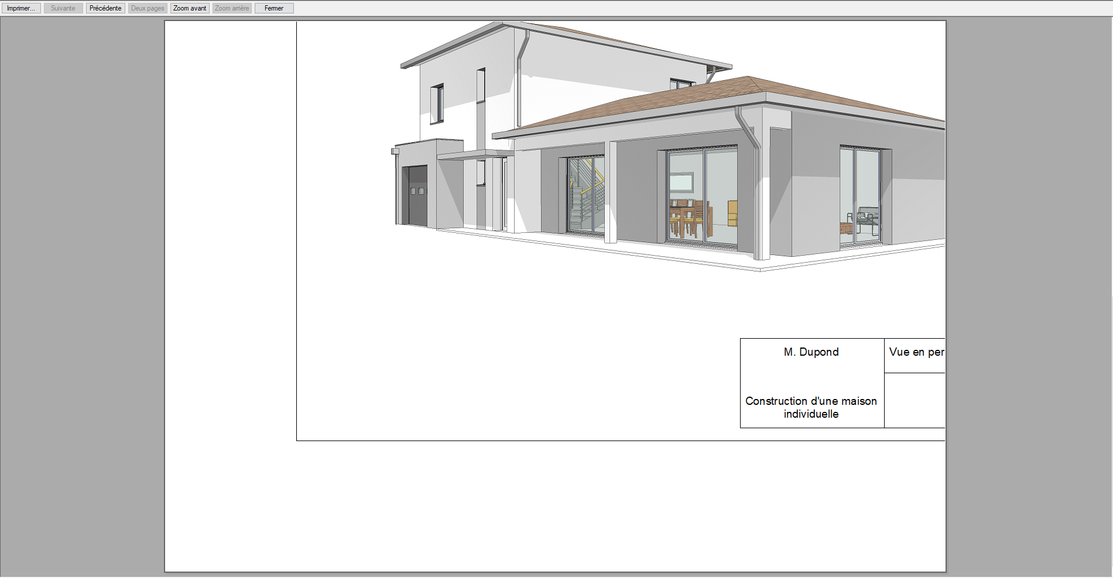This screenshot has width=1113, height=578.
Task: Click the Zoom arrière button
Action: (x=232, y=8)
